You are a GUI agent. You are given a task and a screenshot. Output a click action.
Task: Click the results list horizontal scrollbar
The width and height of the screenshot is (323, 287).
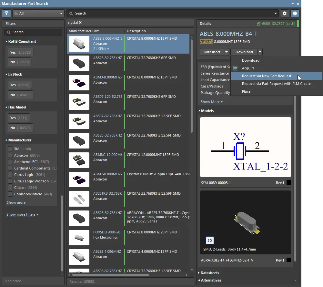click(x=110, y=275)
